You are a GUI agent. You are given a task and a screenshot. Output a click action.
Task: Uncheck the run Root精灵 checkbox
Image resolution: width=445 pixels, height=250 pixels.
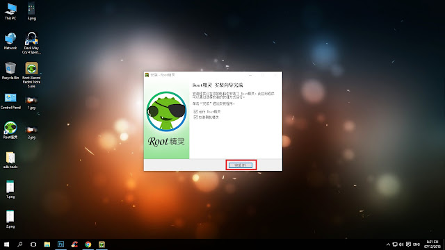pyautogui.click(x=195, y=111)
